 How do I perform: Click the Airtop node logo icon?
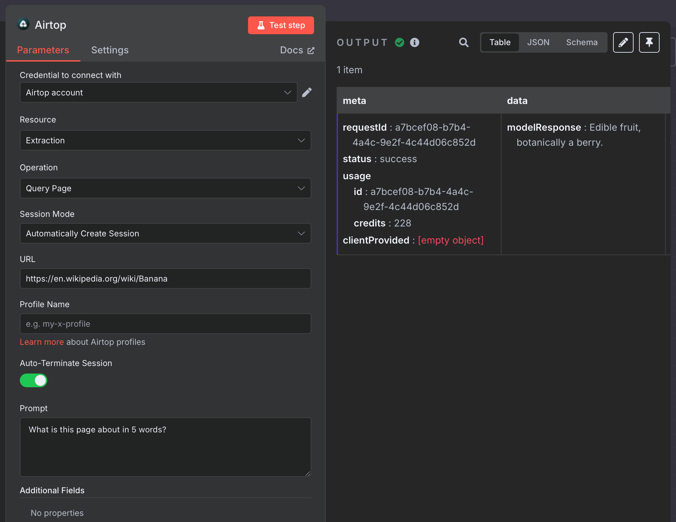click(x=23, y=24)
